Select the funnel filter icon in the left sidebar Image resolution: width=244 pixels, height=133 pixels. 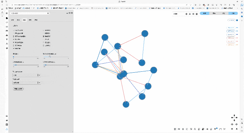[x=7, y=40]
